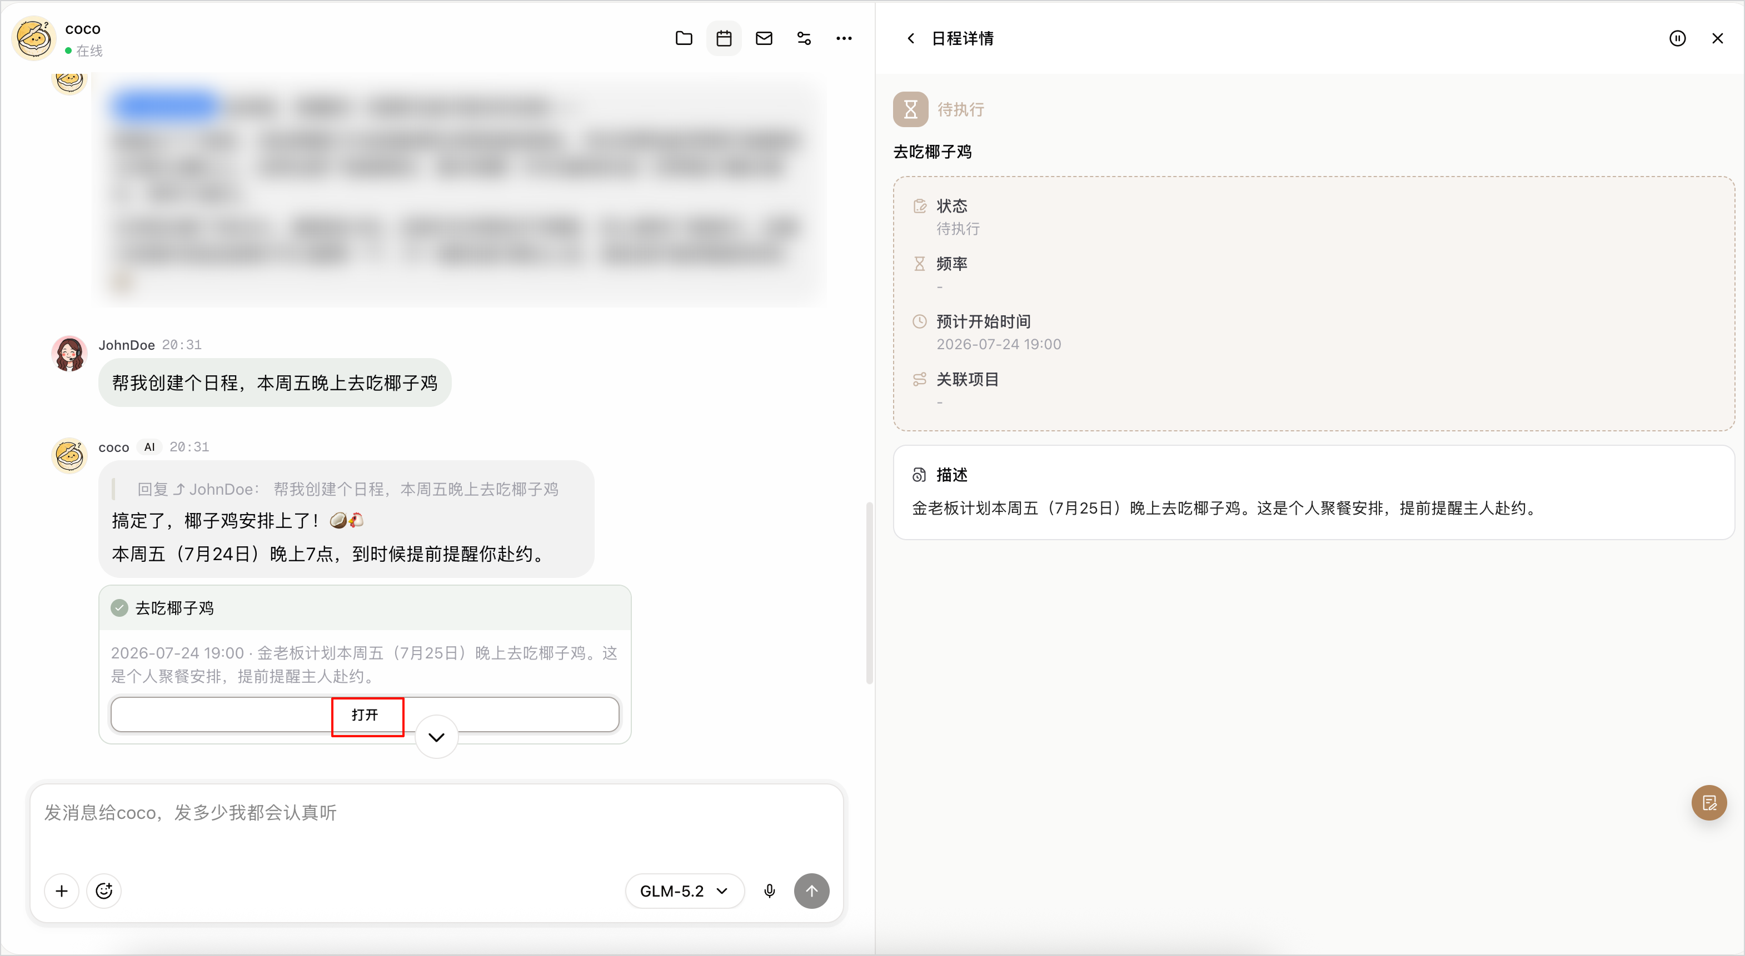Go back from 日程详情 panel
Screen dimensions: 1745x956
[x=911, y=38]
